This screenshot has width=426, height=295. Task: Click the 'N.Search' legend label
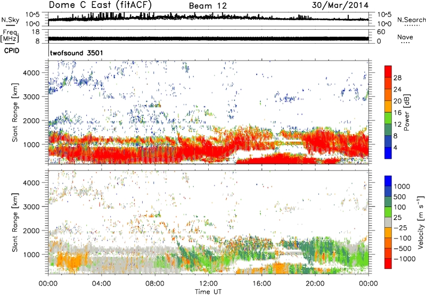(x=412, y=20)
